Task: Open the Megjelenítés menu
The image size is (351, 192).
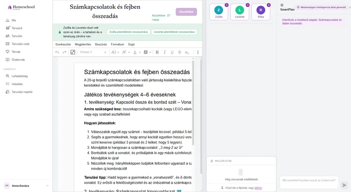Action: tap(83, 44)
